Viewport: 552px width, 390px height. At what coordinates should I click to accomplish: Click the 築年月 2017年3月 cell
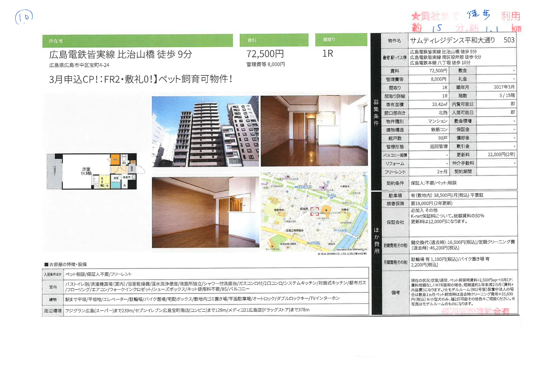[x=504, y=87]
